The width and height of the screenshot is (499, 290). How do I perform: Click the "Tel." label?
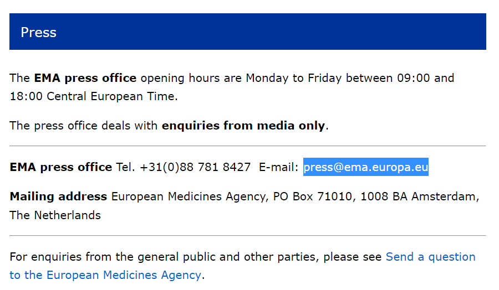pyautogui.click(x=125, y=167)
